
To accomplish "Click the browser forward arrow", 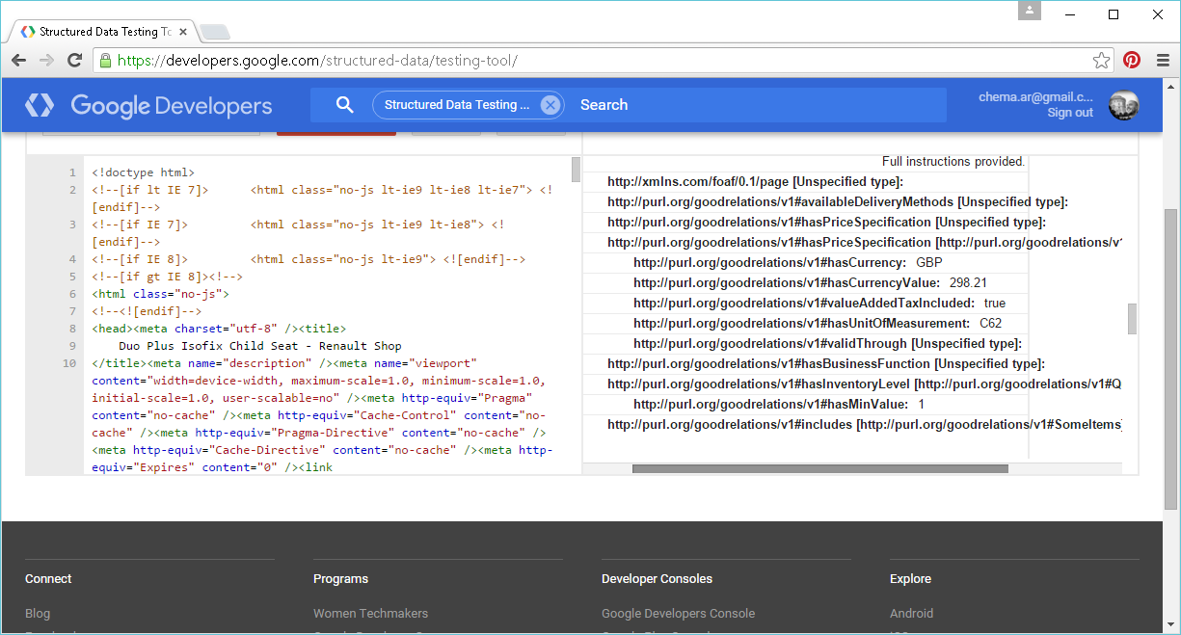I will pos(46,61).
